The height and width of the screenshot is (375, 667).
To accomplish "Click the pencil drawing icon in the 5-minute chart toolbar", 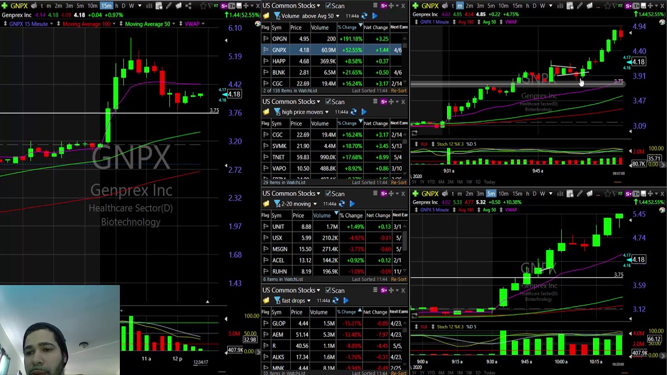I will pyautogui.click(x=579, y=194).
